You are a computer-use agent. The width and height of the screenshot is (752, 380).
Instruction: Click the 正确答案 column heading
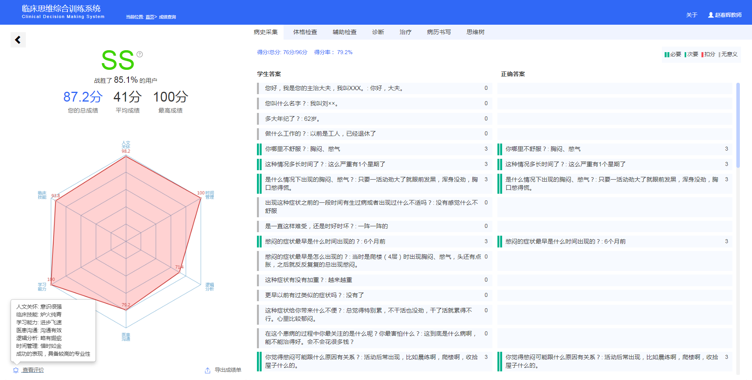pyautogui.click(x=513, y=74)
